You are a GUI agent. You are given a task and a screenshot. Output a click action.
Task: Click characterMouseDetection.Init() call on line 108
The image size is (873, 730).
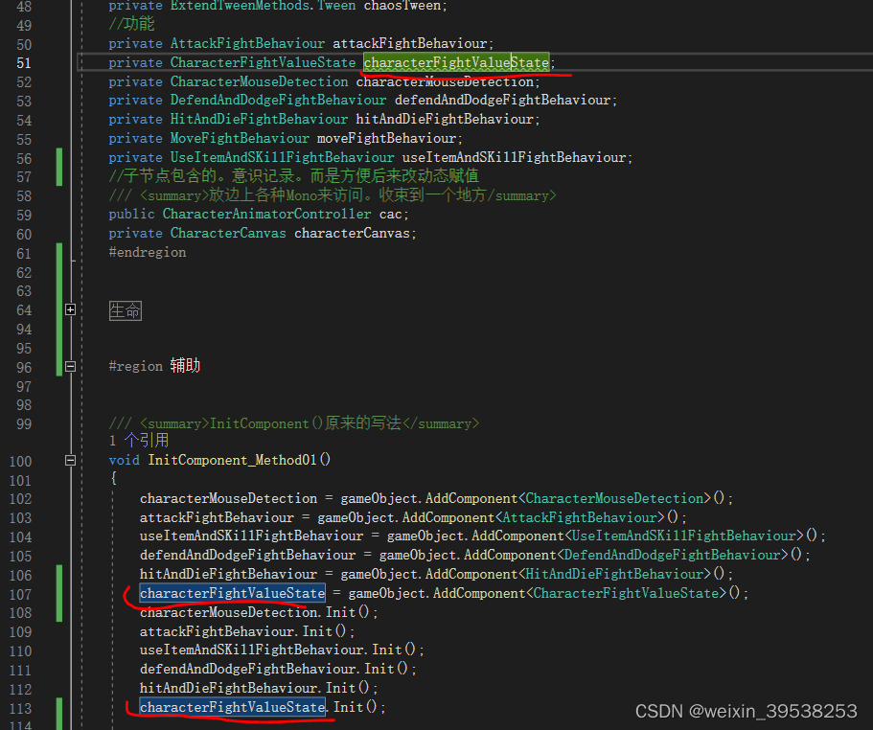(259, 612)
